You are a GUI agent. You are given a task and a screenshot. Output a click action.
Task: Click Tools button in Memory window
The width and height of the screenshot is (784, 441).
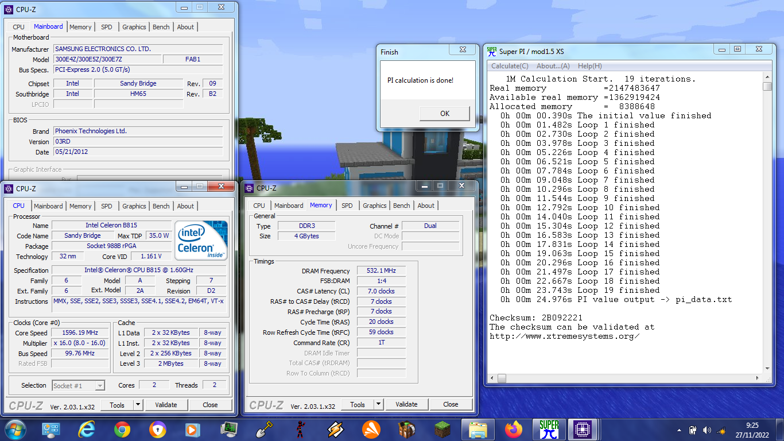(x=358, y=404)
